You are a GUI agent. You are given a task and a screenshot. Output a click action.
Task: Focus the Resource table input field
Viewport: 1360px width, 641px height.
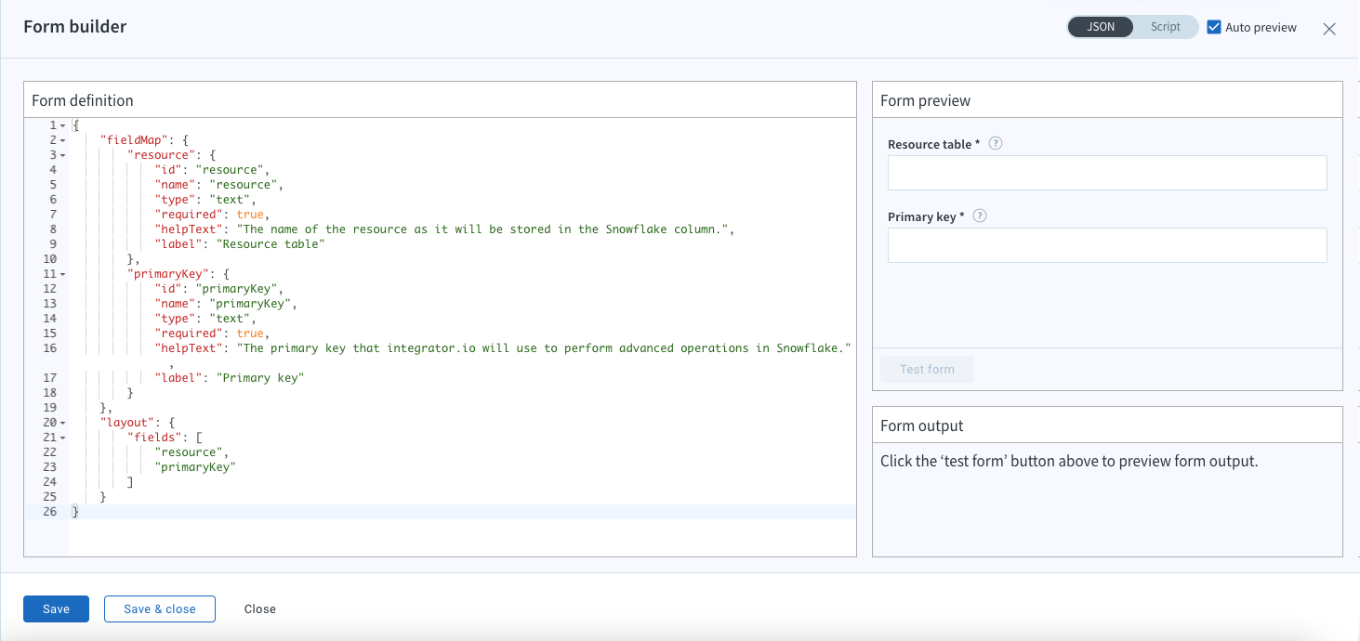[1107, 173]
